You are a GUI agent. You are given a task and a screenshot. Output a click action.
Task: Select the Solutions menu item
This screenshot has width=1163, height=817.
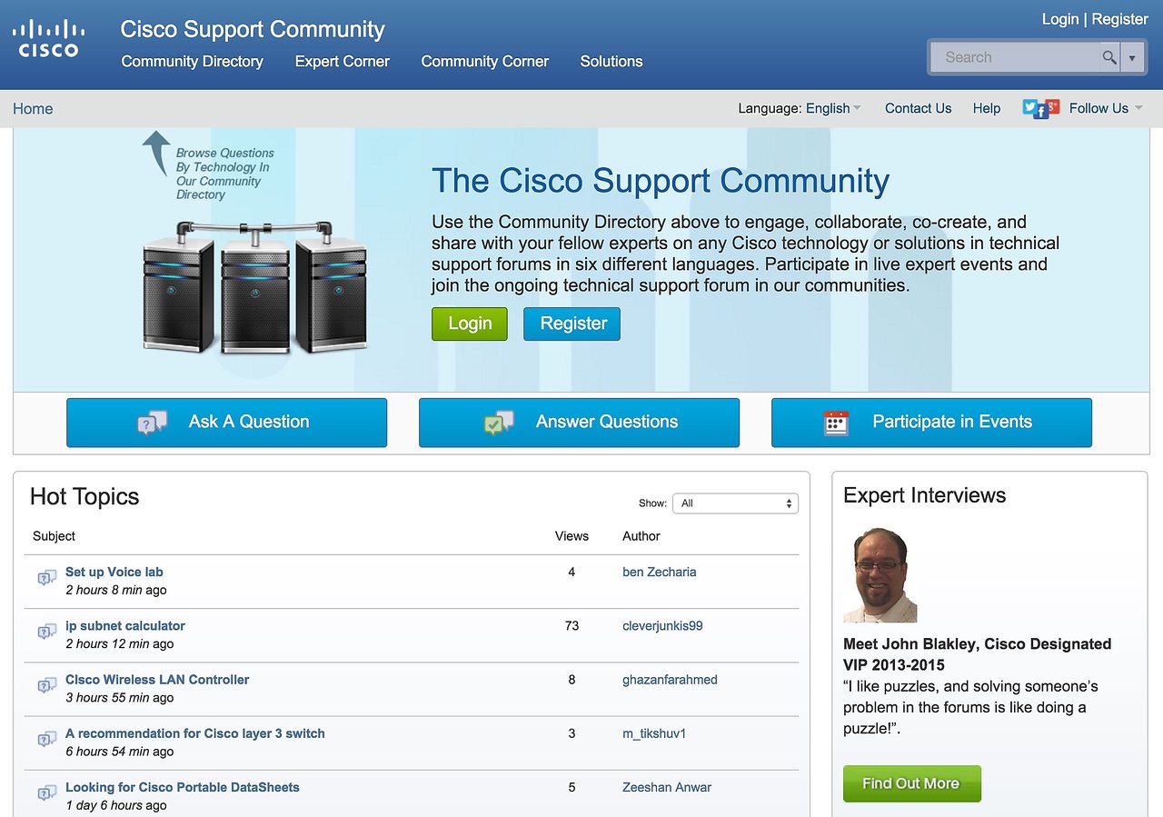611,62
